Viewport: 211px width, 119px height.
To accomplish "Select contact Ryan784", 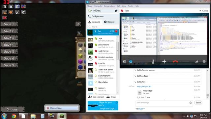I will [x=102, y=64].
